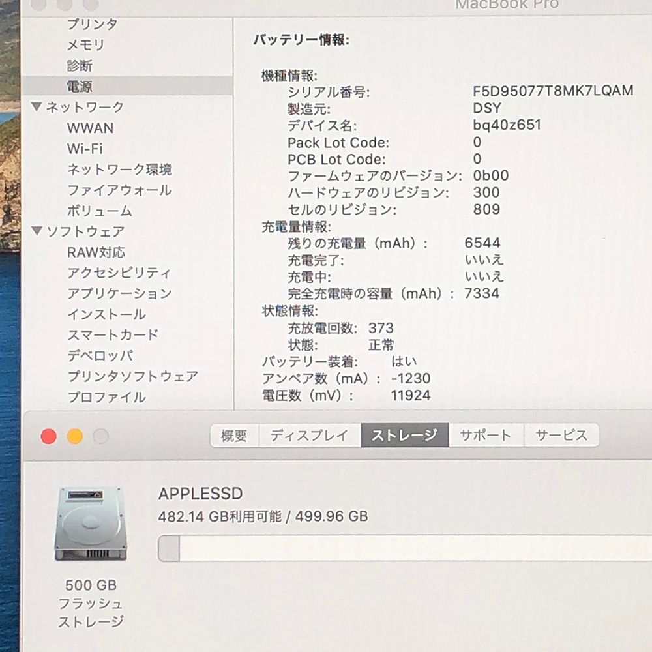This screenshot has height=652, width=652.
Task: Minimize the About This Mac window
Action: click(75, 436)
